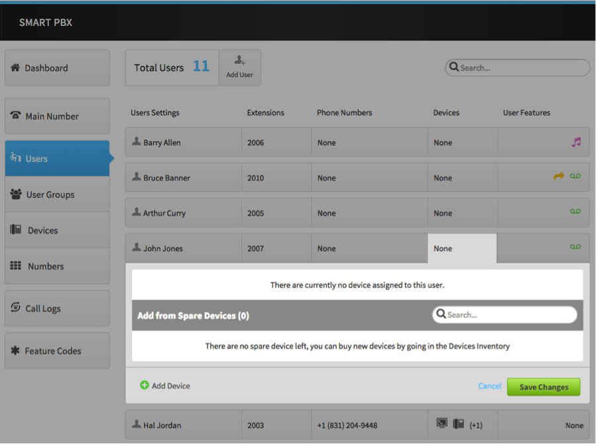Click extension 2005 for Arthur Curry
The width and height of the screenshot is (596, 444).
coord(276,213)
